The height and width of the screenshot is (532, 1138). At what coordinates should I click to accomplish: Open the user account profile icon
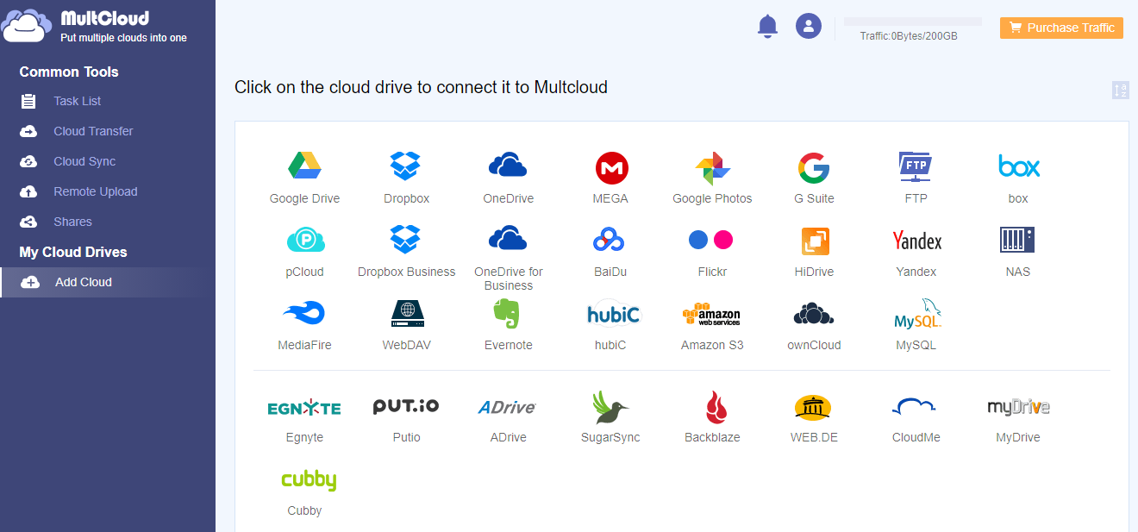tap(809, 26)
